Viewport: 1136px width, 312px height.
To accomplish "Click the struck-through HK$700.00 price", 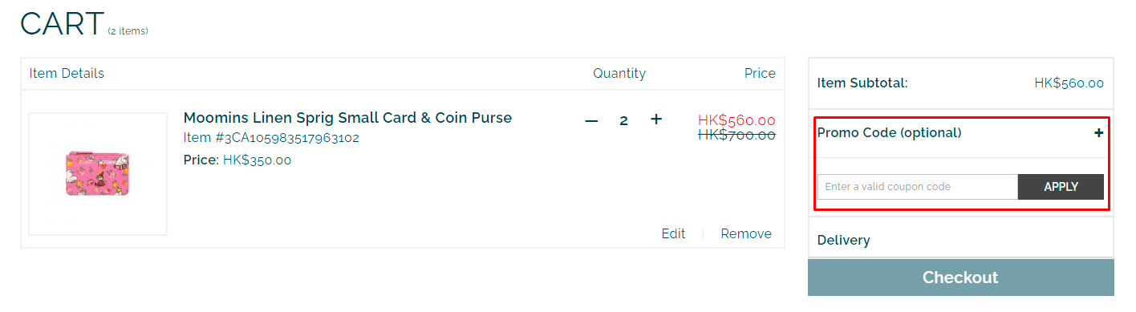I will coord(736,135).
